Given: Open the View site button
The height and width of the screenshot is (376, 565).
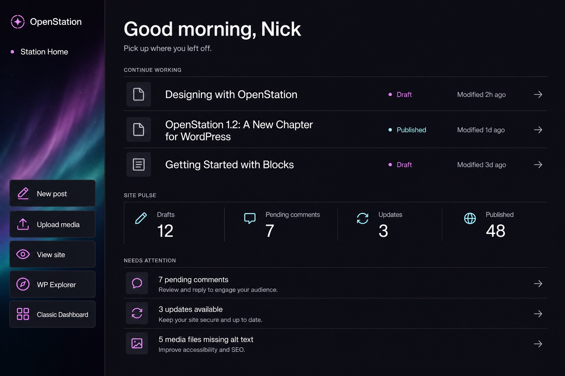Looking at the screenshot, I should (52, 254).
